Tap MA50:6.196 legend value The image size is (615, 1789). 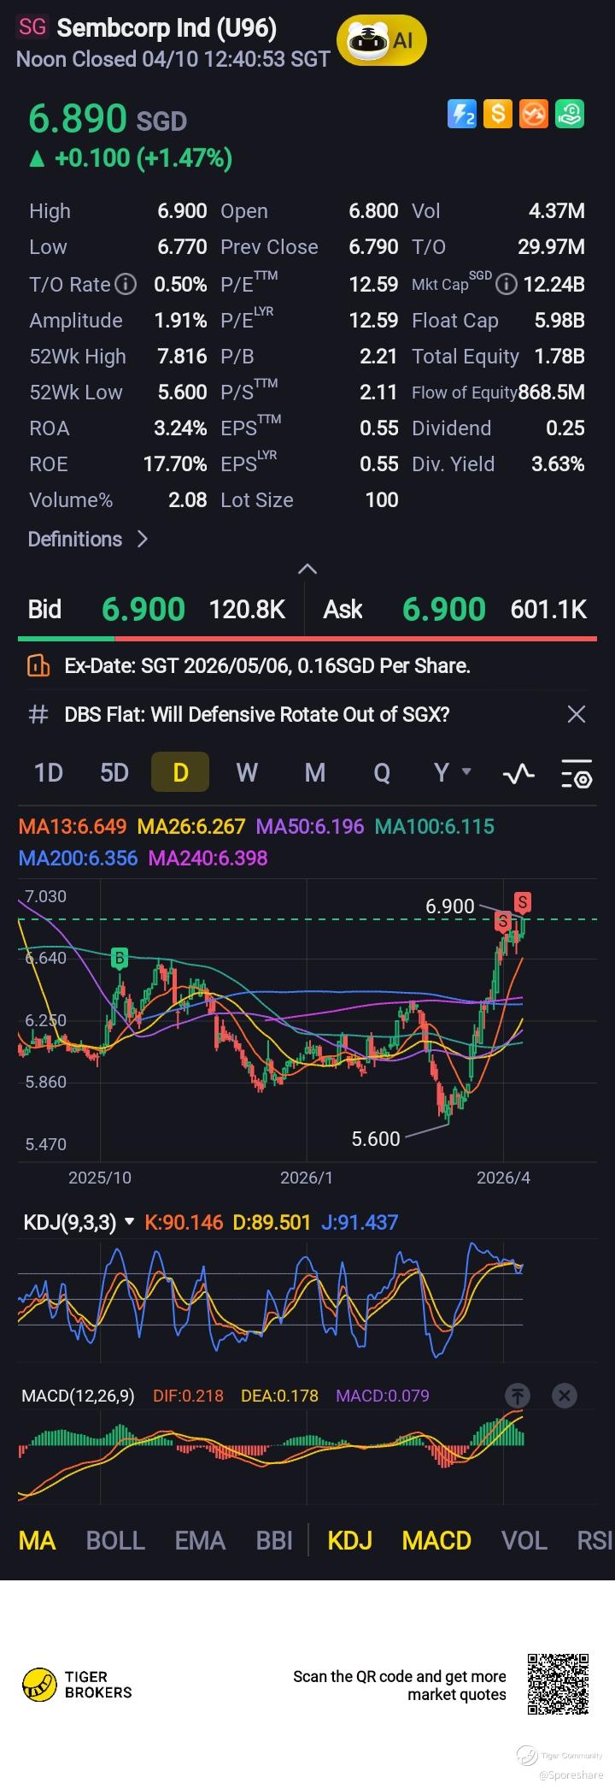coord(310,826)
